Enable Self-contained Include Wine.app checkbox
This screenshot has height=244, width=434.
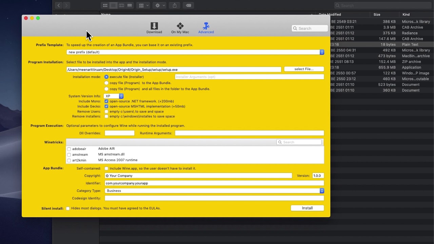106,168
